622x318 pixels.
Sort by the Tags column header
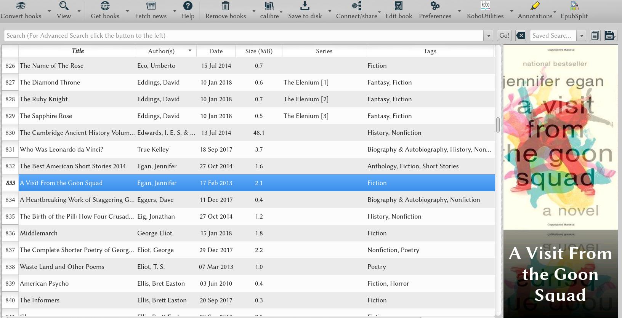tap(430, 51)
